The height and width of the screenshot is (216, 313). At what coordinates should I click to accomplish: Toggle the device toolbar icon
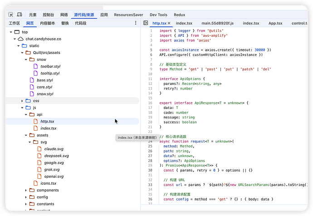pyautogui.click(x=20, y=15)
